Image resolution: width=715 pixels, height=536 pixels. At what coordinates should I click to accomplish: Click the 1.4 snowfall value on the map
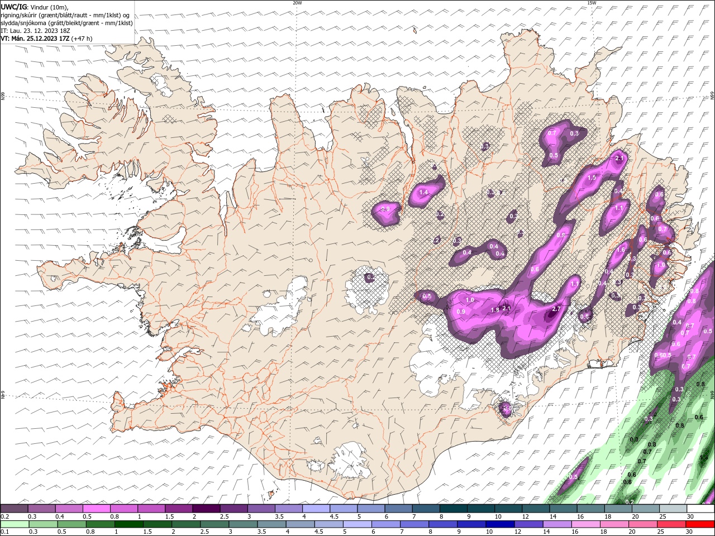click(x=423, y=192)
